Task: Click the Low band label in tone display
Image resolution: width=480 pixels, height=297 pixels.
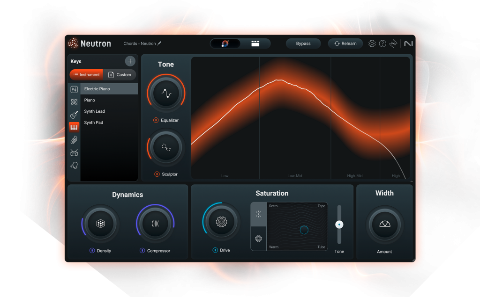Action: [x=225, y=176]
